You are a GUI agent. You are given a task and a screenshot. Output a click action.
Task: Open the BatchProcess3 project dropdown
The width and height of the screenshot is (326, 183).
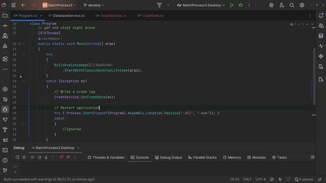[59, 5]
